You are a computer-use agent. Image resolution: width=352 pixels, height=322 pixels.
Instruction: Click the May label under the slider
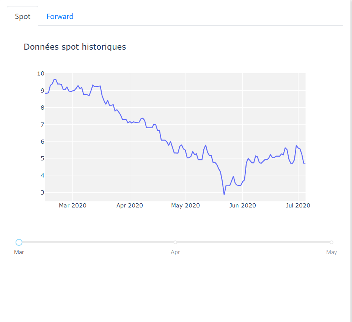(332, 252)
